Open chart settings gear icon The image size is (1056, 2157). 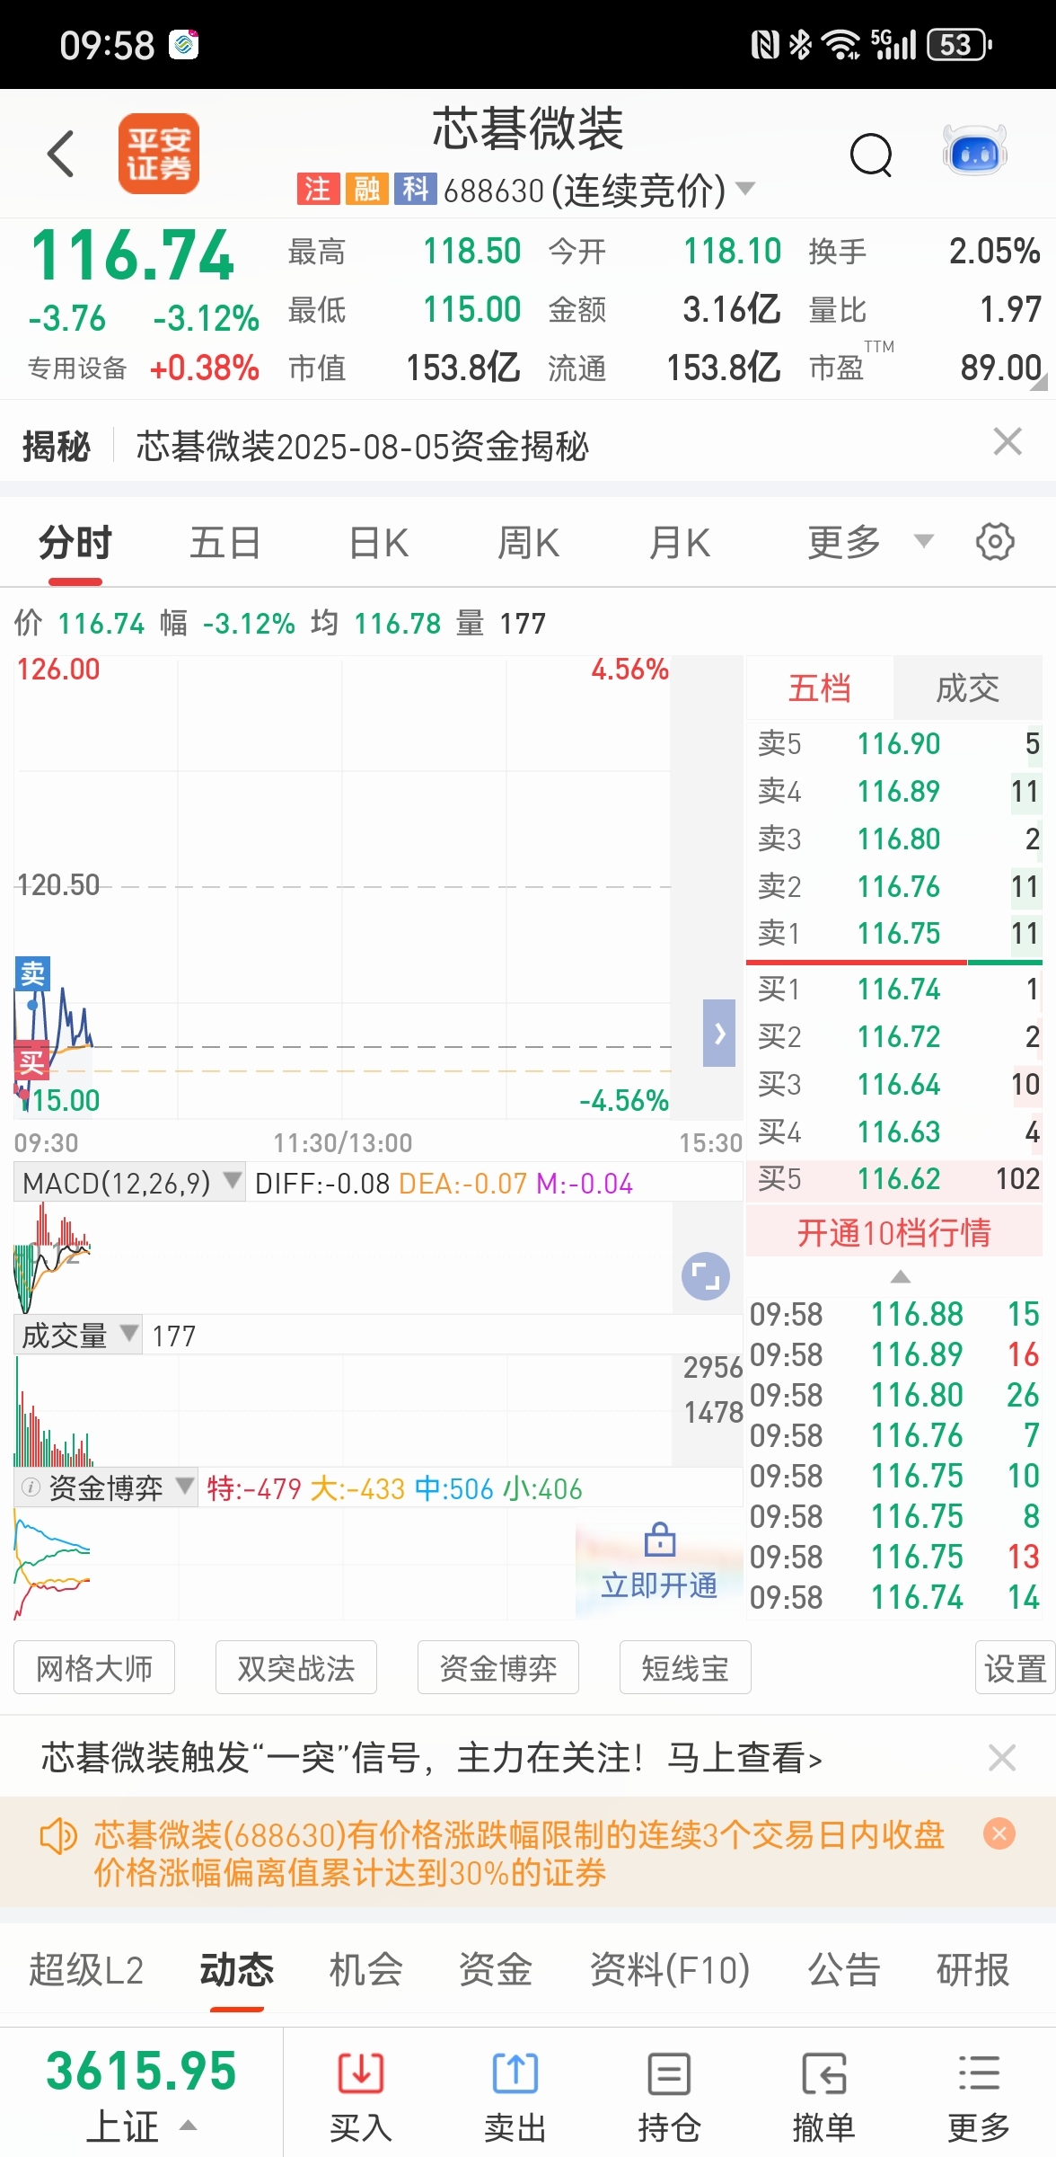tap(995, 542)
